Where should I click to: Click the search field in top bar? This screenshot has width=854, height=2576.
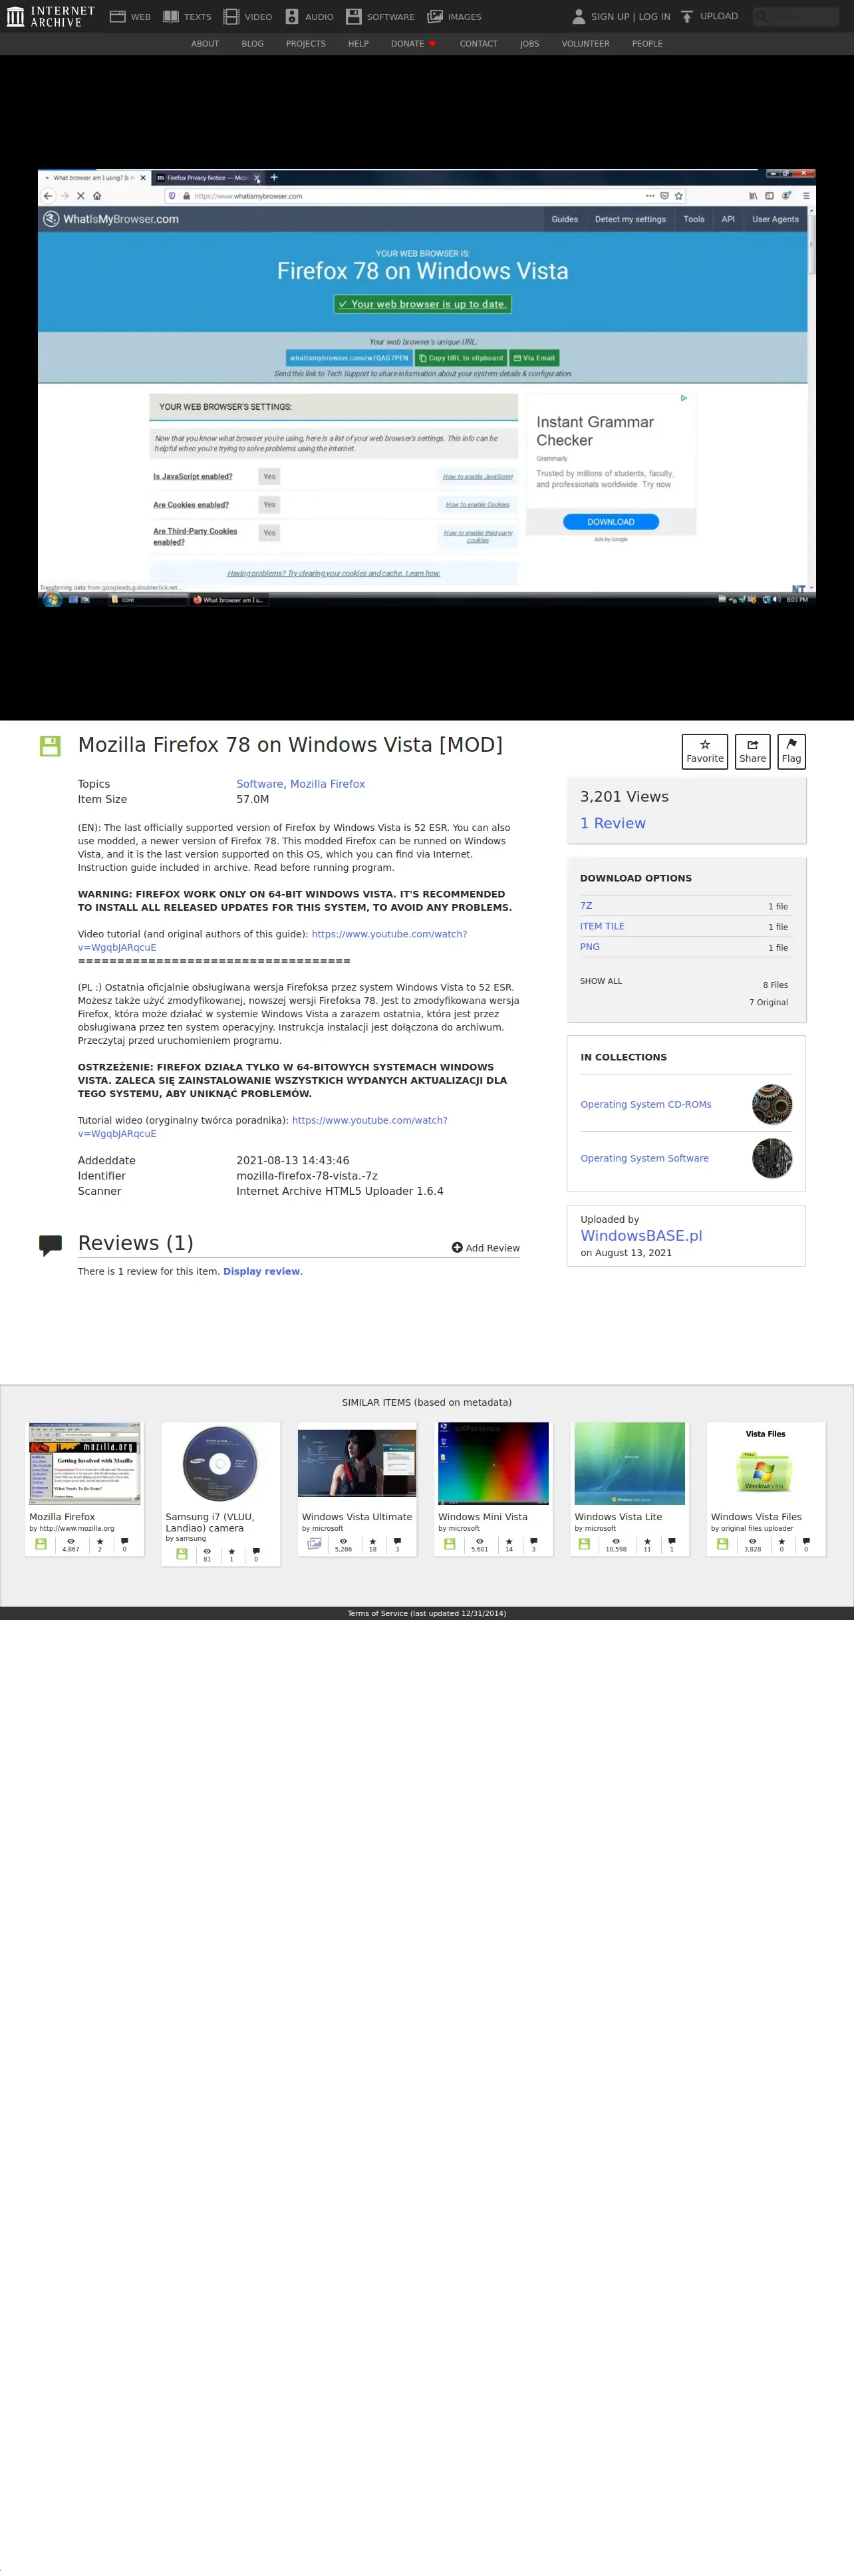(796, 16)
